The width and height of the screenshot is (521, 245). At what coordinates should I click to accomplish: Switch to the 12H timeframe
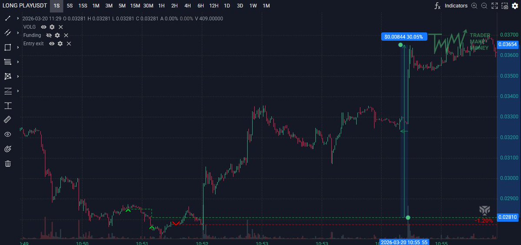pos(214,6)
